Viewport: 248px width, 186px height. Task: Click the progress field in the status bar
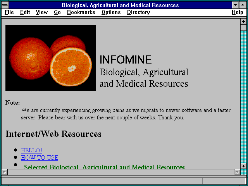pyautogui.click(x=224, y=181)
